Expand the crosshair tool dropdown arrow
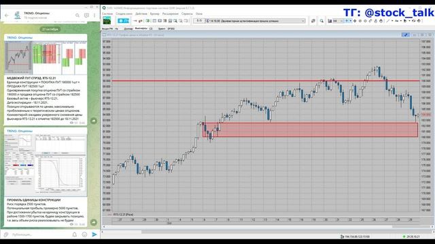 coord(351,21)
